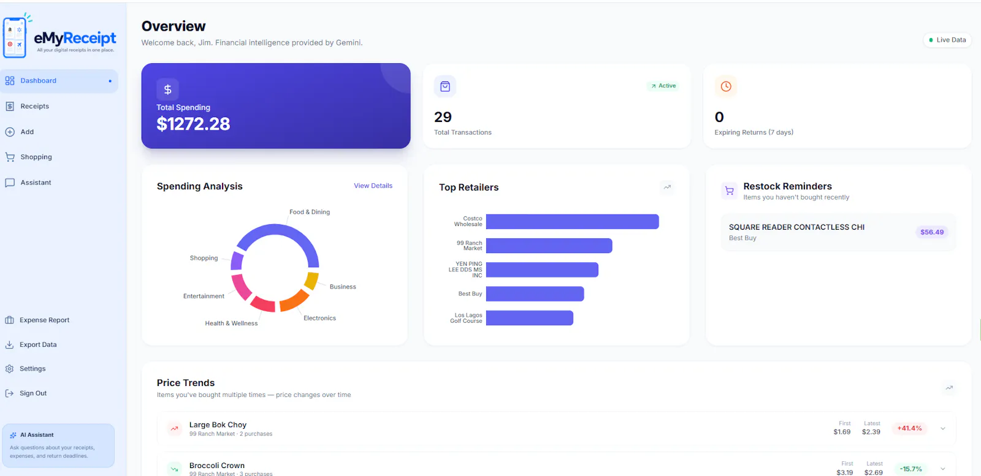
Task: Click Broccoli Crown item name
Action: coord(217,466)
